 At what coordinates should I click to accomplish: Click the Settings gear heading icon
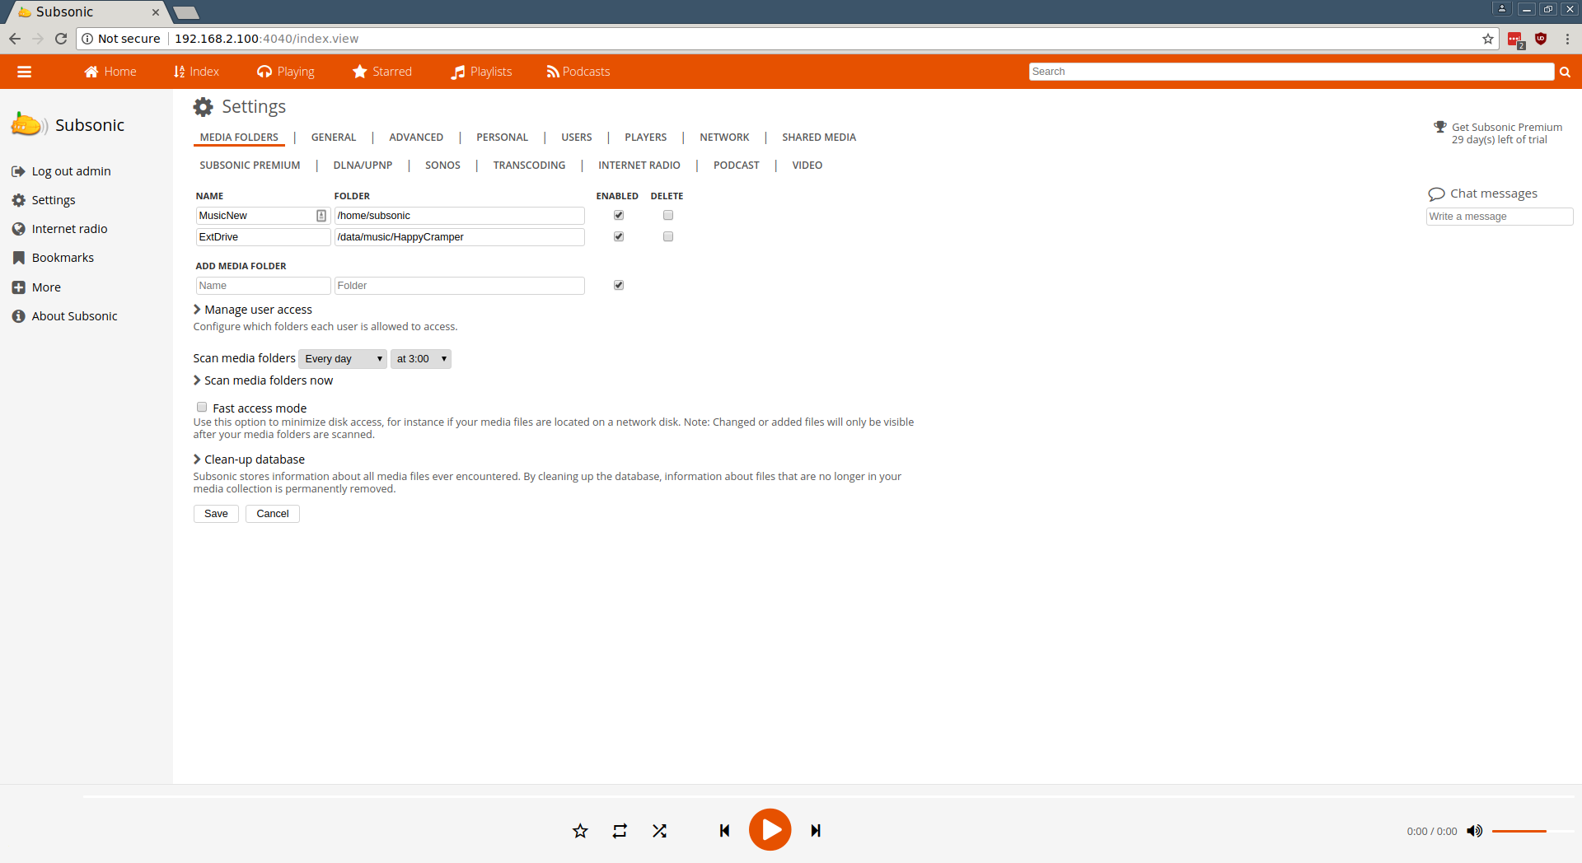click(203, 107)
